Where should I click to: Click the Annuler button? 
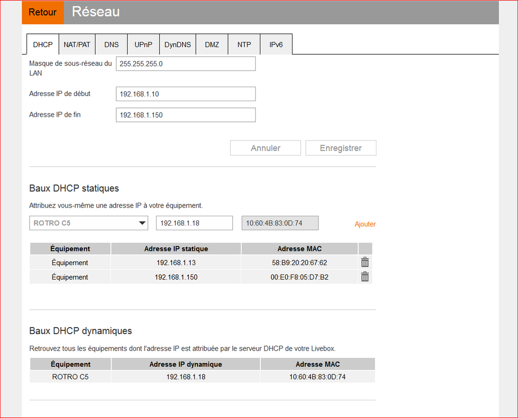(x=265, y=148)
